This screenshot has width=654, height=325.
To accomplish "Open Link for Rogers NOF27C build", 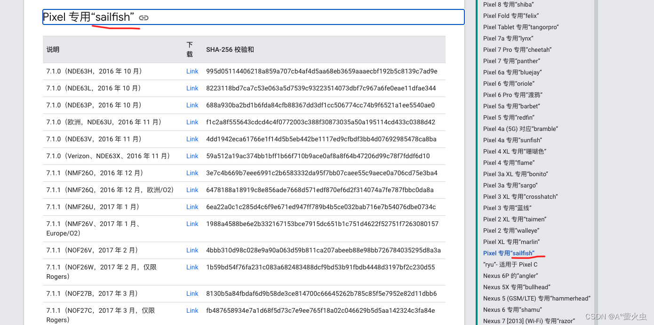I will pyautogui.click(x=192, y=310).
